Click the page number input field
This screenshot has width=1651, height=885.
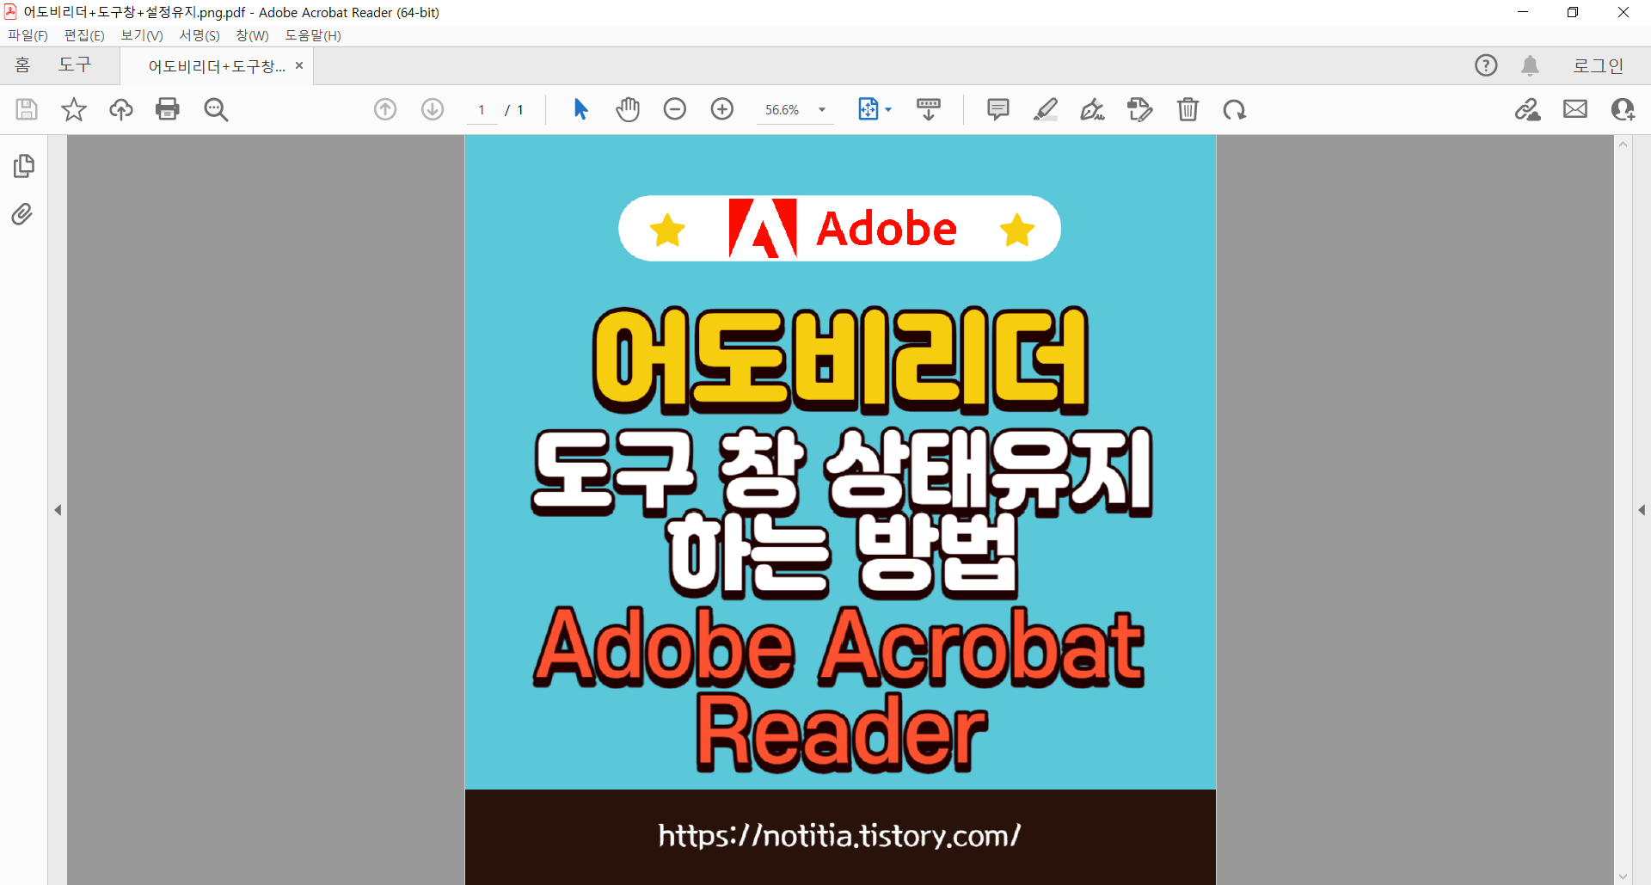click(482, 110)
